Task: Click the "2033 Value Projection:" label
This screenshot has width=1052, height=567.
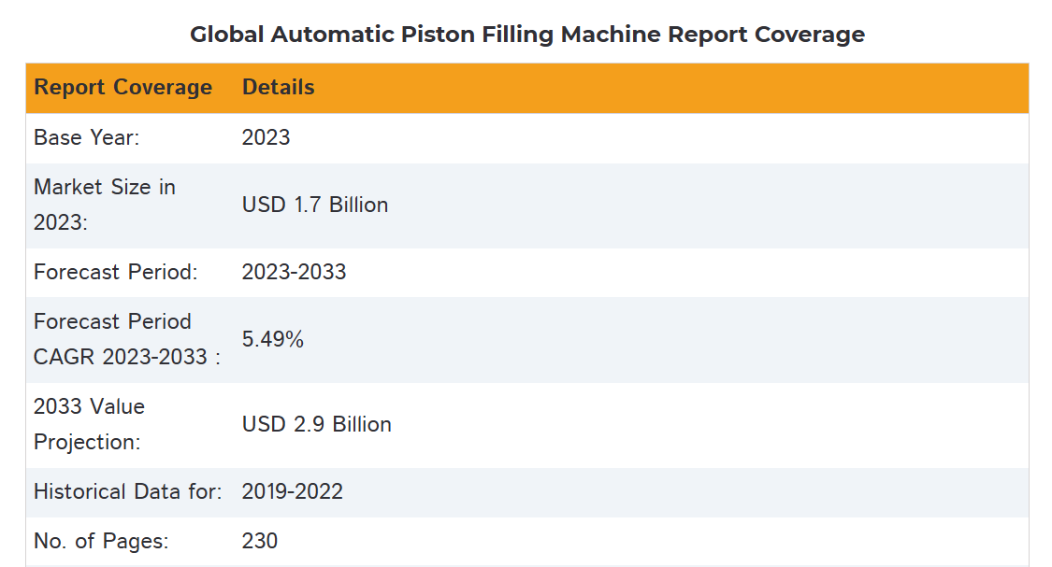Action: pos(89,424)
